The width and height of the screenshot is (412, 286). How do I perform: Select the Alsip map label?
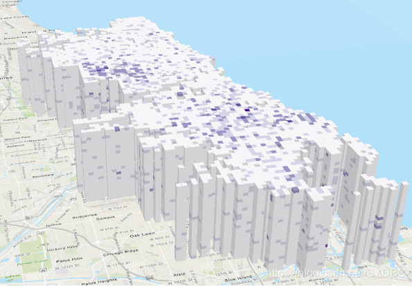tap(179, 274)
